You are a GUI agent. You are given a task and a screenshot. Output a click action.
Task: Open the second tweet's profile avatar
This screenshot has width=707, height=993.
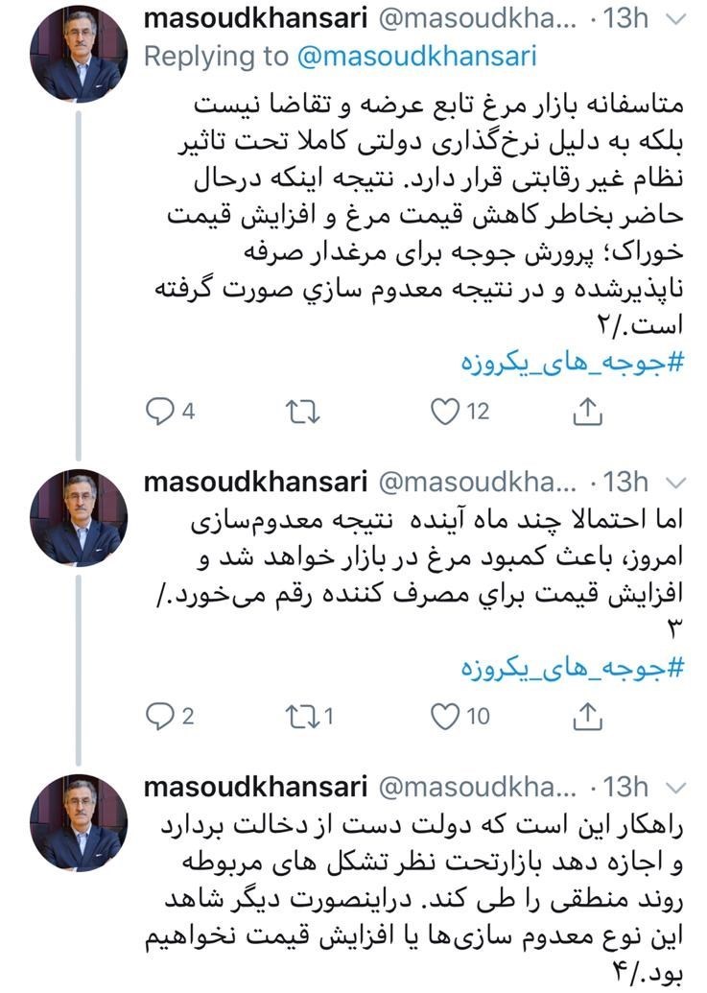[x=79, y=518]
